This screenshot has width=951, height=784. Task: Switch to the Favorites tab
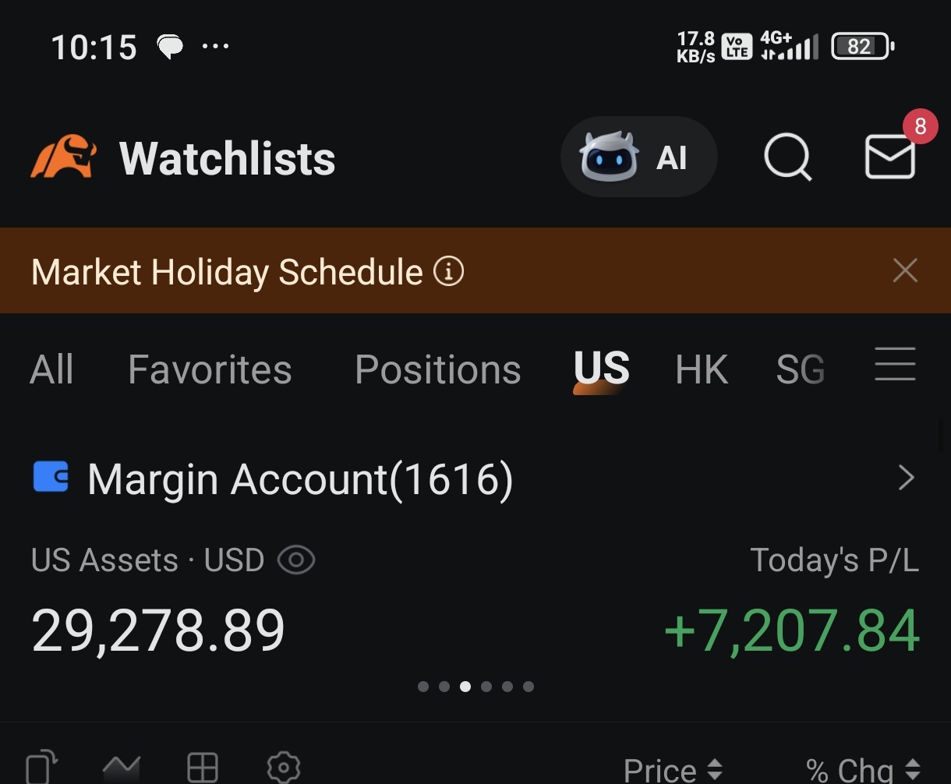210,369
